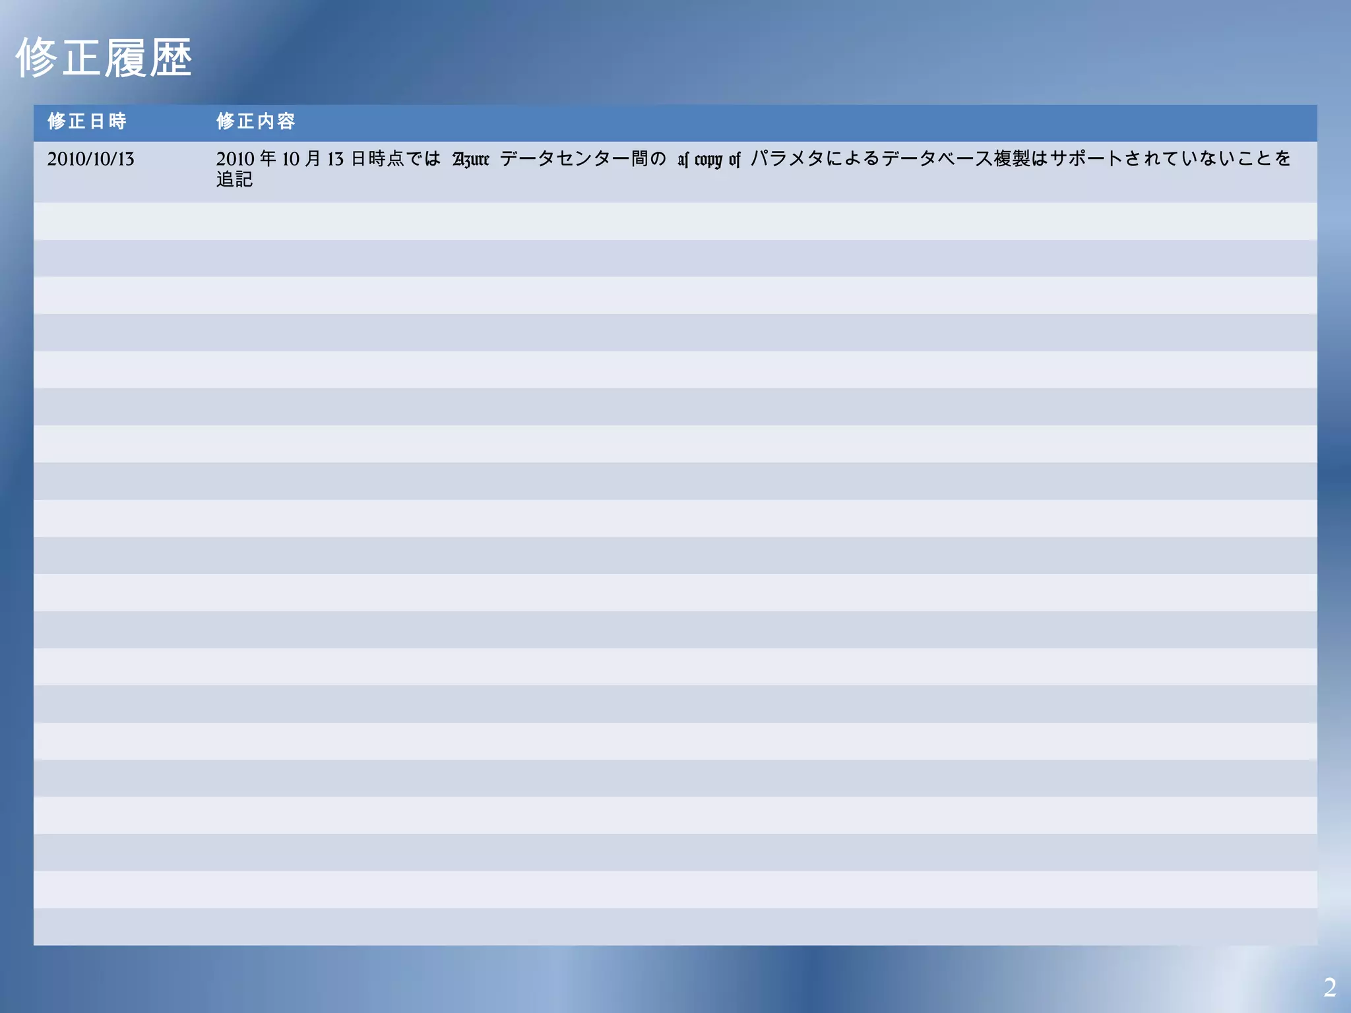Click the second empty row under the entry
This screenshot has height=1013, width=1351.
pyautogui.click(x=675, y=258)
